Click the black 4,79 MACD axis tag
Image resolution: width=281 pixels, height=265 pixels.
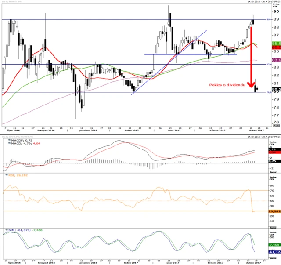point(274,149)
